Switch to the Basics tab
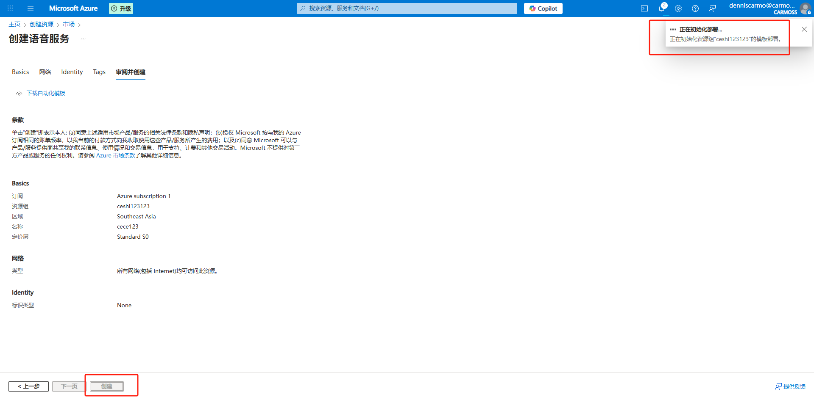The width and height of the screenshot is (814, 400). point(20,72)
